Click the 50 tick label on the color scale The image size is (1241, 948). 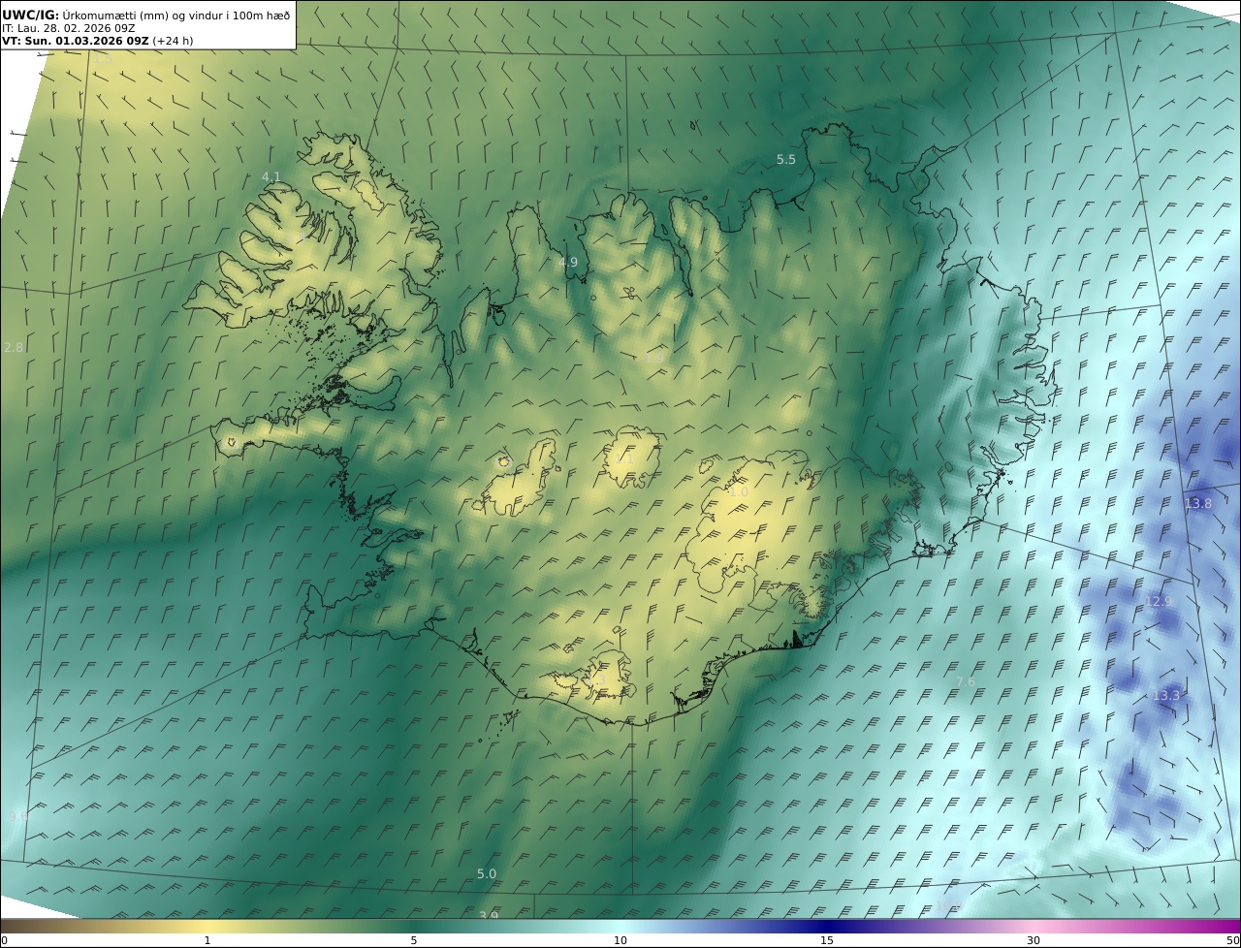point(1233,940)
